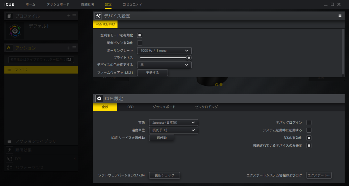Click the profile panel stack icon
349x186 pixels.
tap(9, 16)
